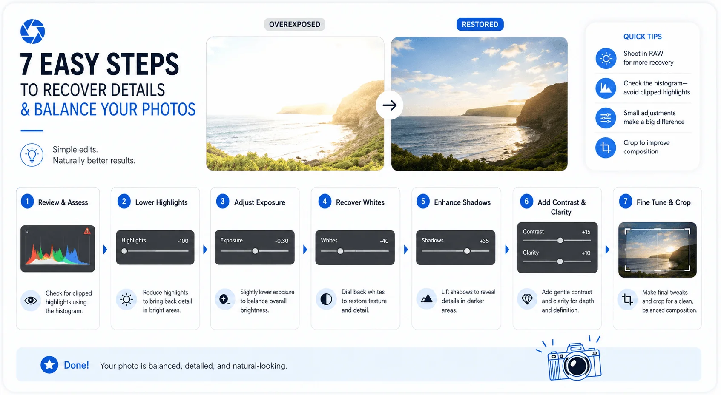Click the eye icon under Review & Assess
The height and width of the screenshot is (395, 721).
point(31,301)
